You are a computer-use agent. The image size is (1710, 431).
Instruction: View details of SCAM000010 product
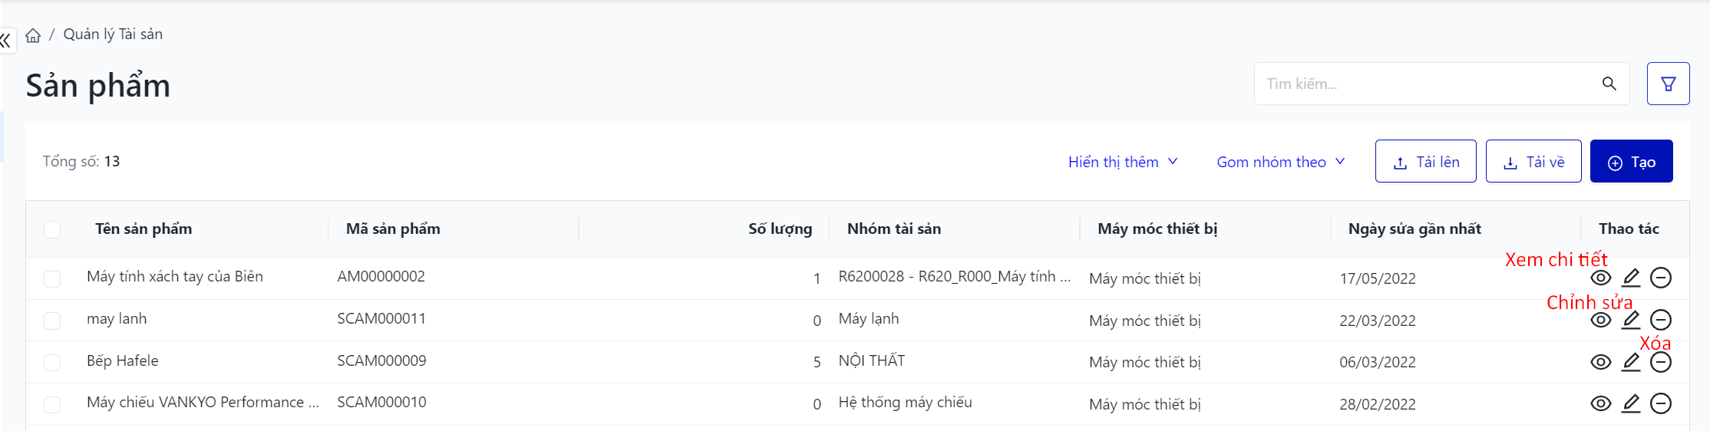point(1600,403)
